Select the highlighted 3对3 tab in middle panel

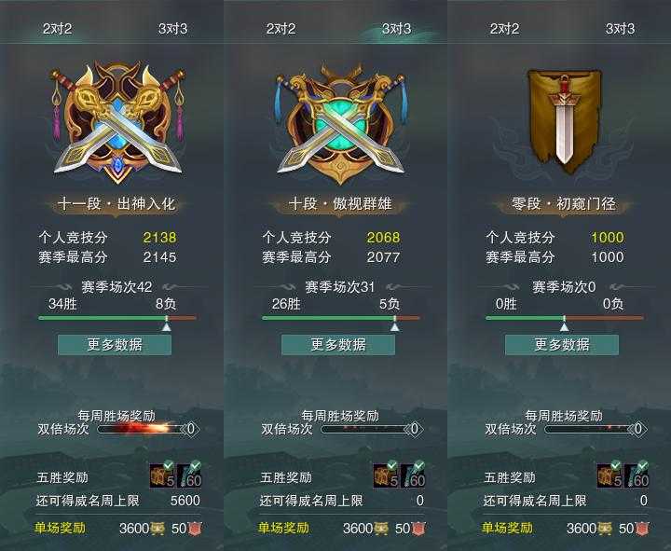click(x=397, y=29)
